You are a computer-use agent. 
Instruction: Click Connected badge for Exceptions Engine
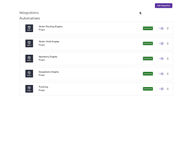pos(148,74)
